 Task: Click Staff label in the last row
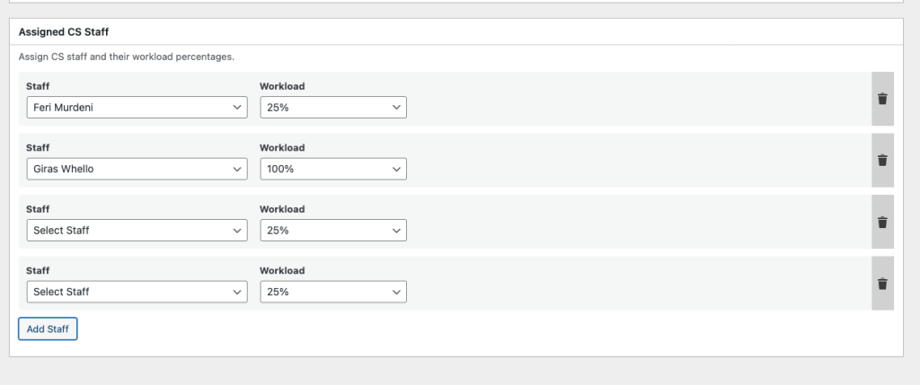pyautogui.click(x=38, y=271)
